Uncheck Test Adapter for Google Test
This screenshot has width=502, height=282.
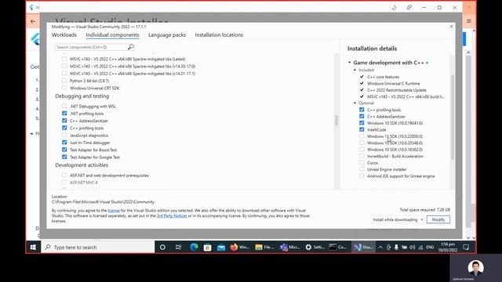pos(64,157)
